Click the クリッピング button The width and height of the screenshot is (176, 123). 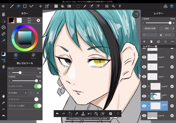click(150, 35)
